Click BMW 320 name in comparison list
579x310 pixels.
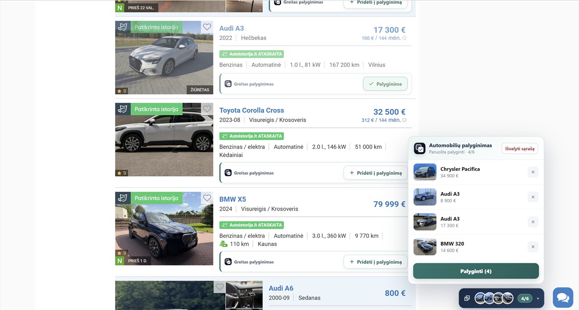[x=452, y=244]
